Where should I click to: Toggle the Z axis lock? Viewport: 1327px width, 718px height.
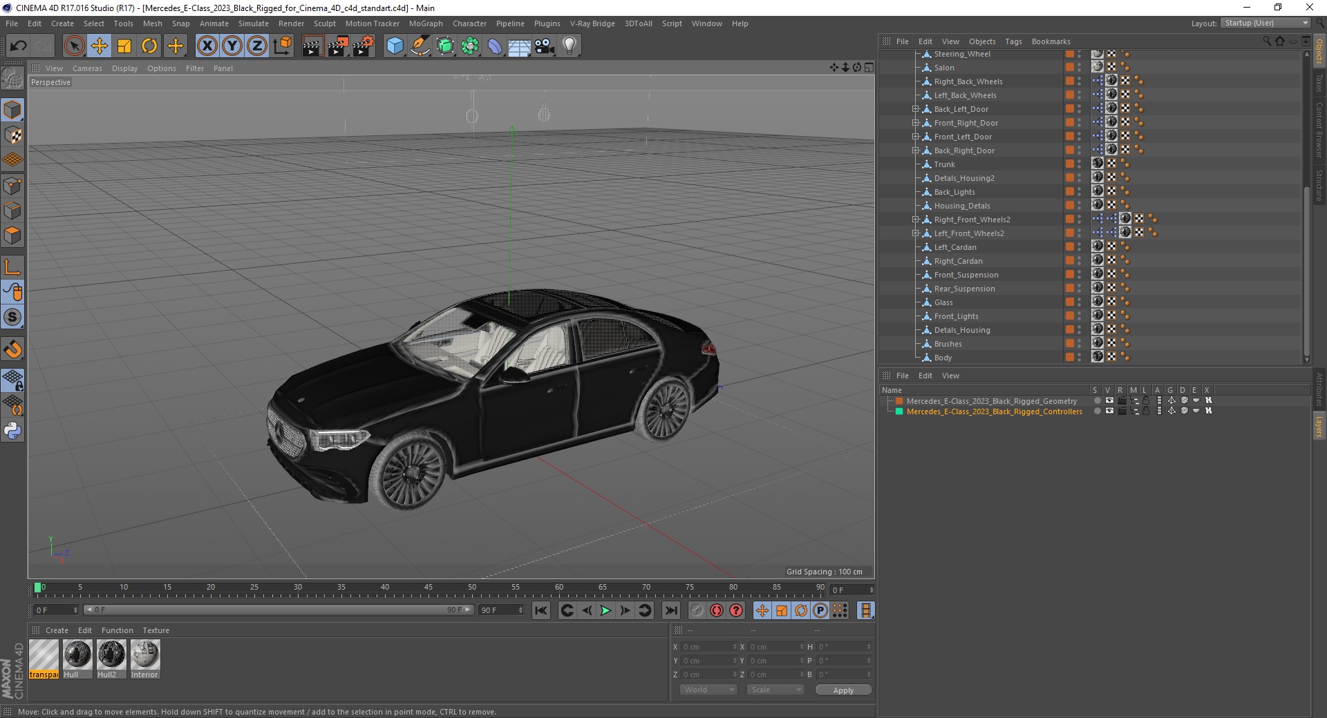click(x=257, y=46)
